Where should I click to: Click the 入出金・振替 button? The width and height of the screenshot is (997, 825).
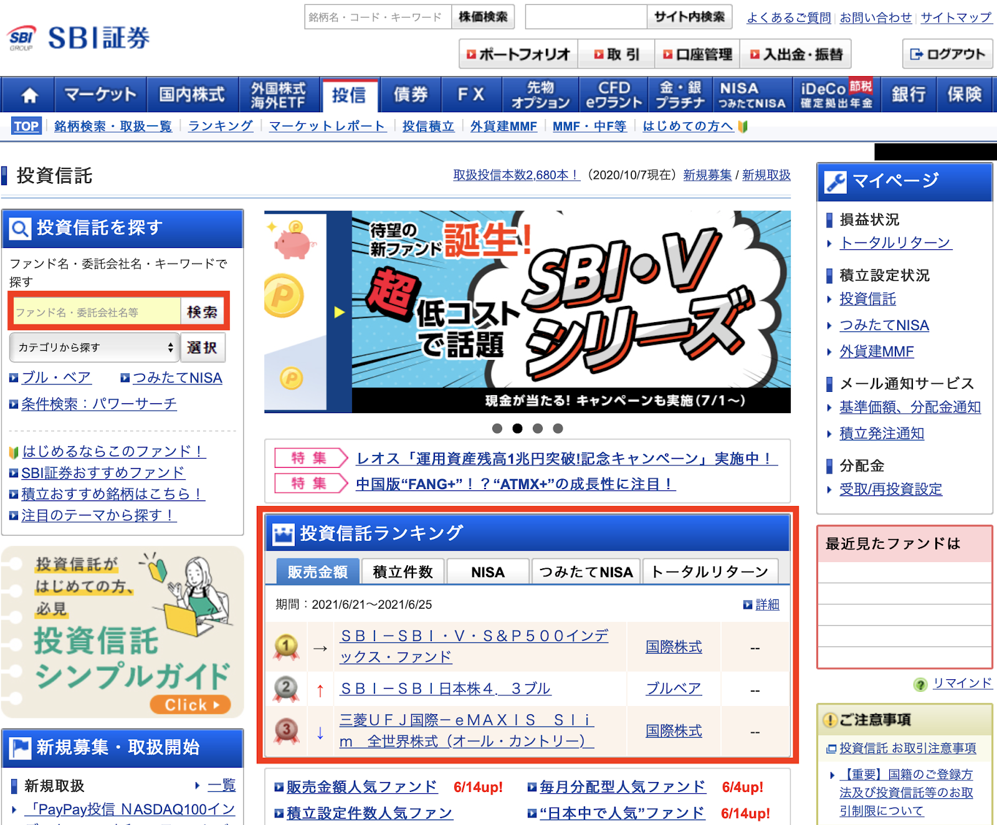tap(796, 54)
